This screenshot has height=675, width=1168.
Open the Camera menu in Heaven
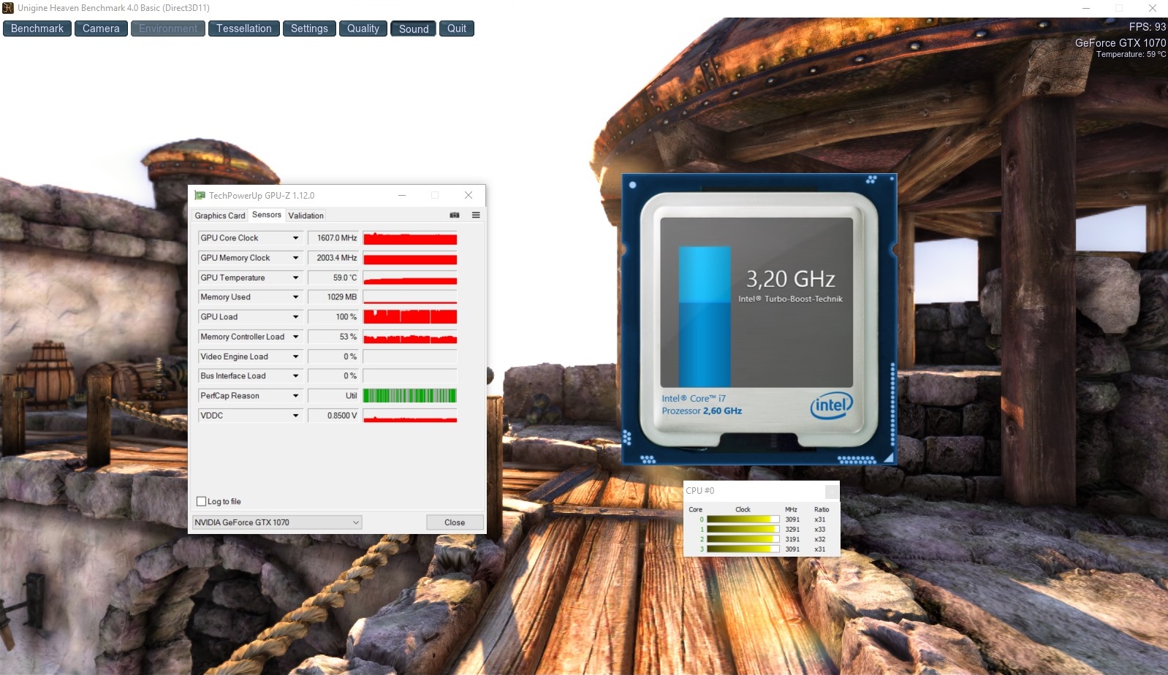(x=101, y=28)
